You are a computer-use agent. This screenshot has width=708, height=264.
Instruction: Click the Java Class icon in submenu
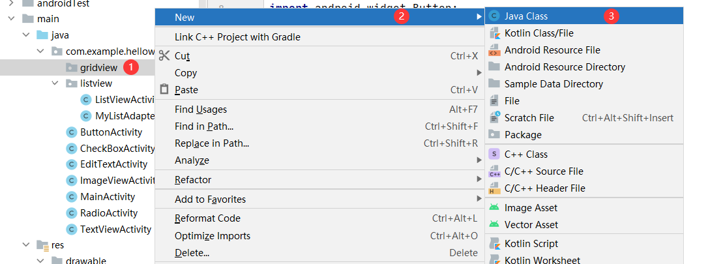click(494, 16)
